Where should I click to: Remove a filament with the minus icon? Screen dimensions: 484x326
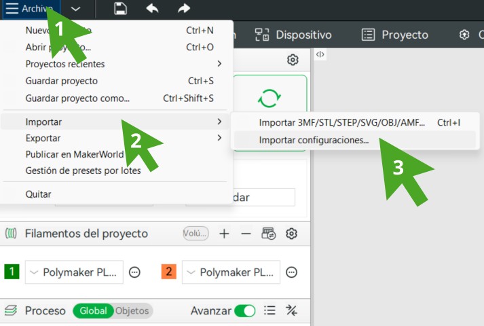(246, 234)
